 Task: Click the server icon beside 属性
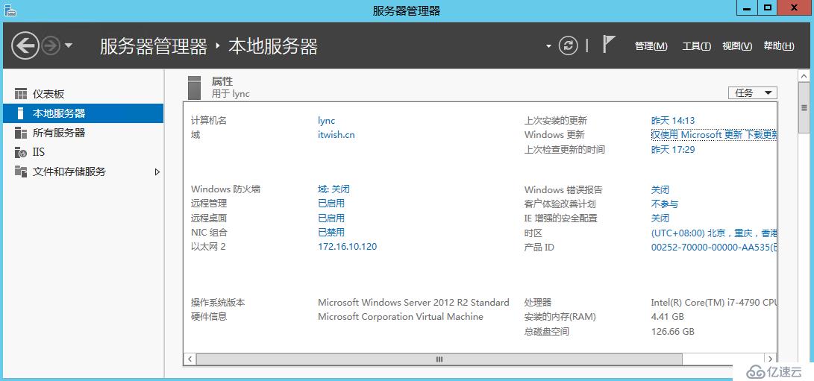[194, 88]
